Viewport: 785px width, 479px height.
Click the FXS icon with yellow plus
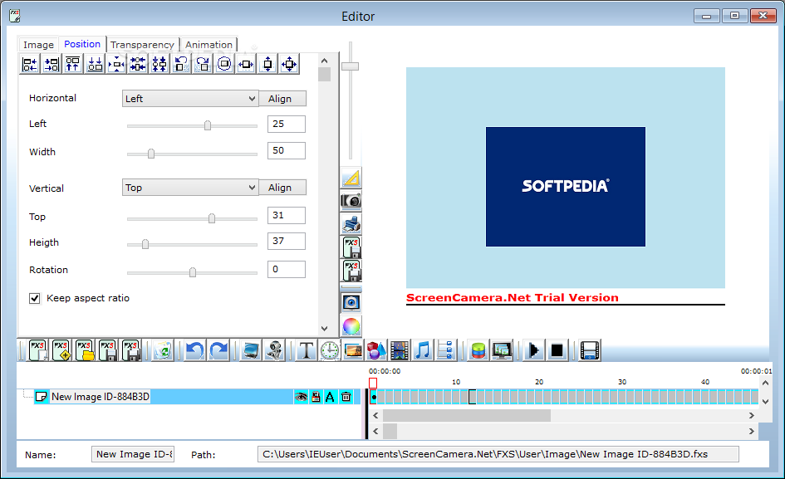61,350
